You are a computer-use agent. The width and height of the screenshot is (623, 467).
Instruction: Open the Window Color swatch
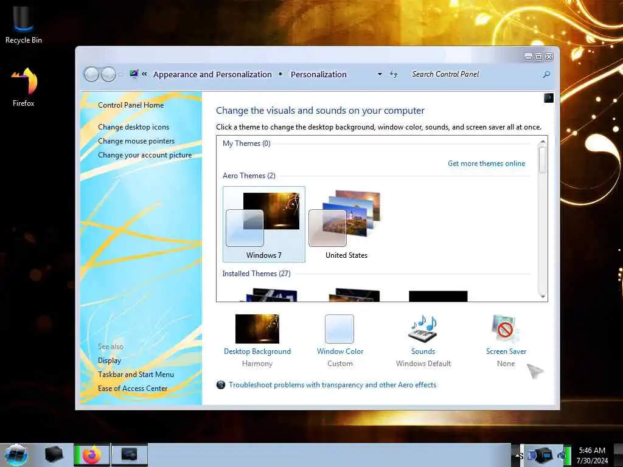(x=339, y=329)
